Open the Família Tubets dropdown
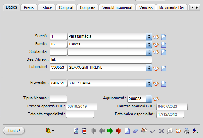This screenshot has width=203, height=138. [149, 44]
